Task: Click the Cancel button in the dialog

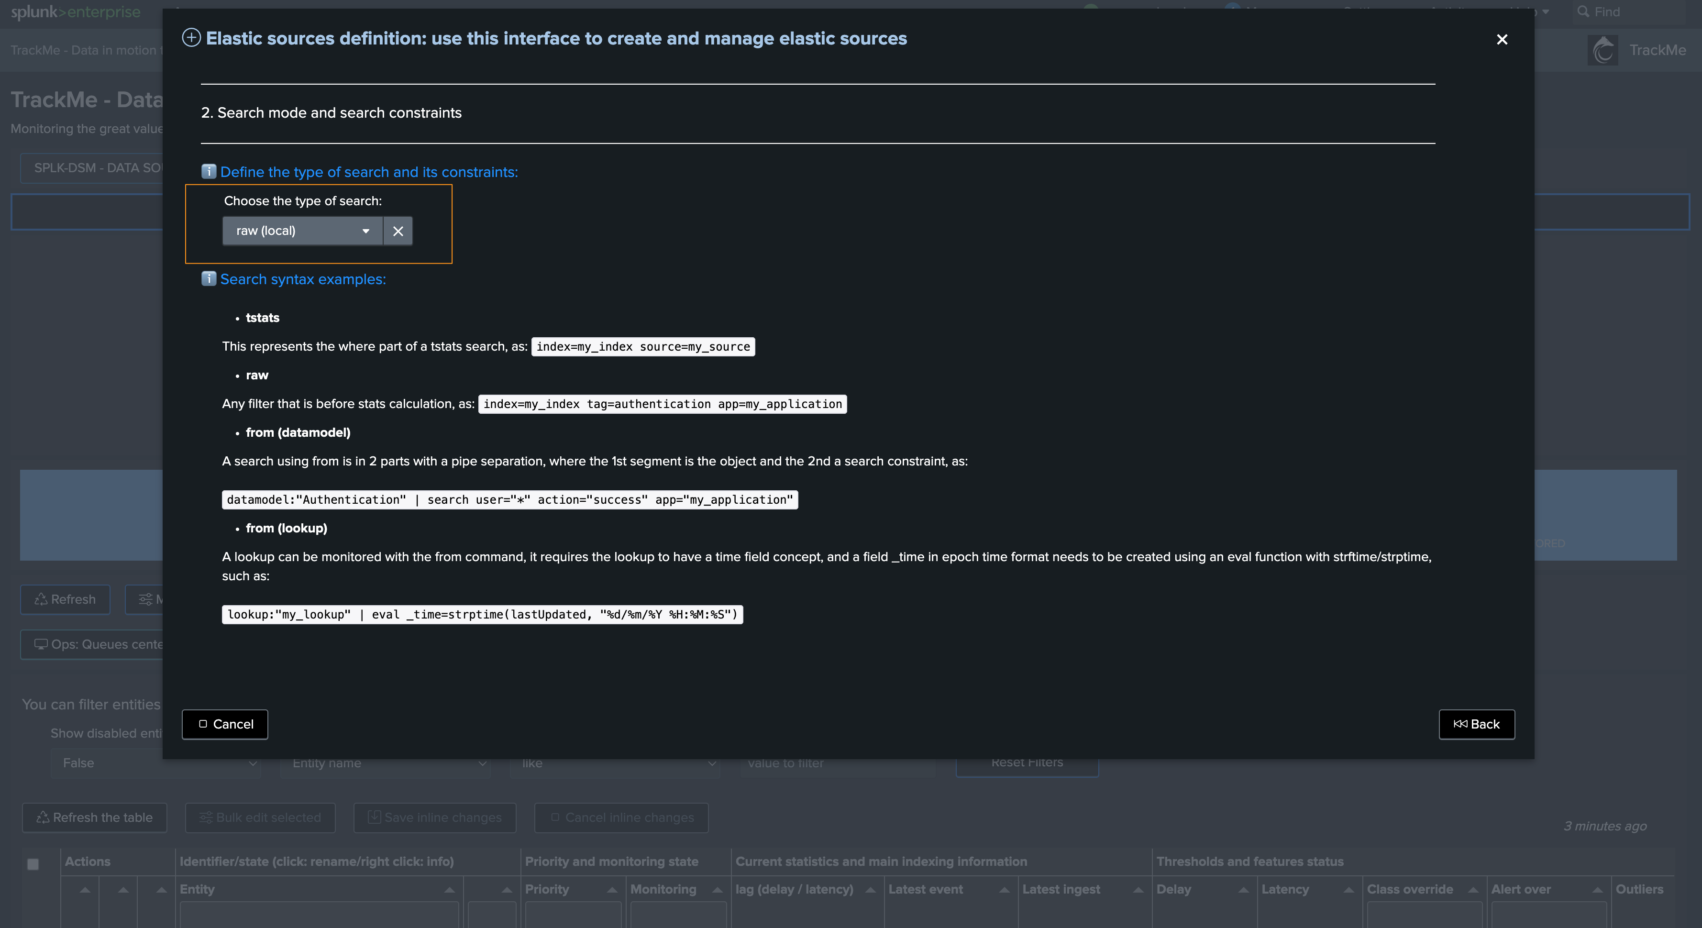Action: point(225,724)
